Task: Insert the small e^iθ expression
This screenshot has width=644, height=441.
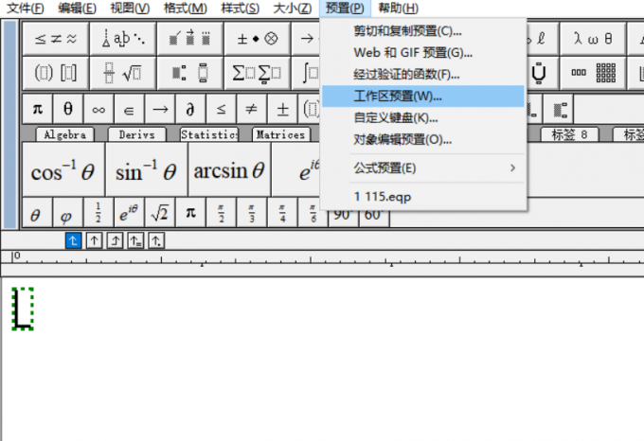Action: click(x=129, y=213)
